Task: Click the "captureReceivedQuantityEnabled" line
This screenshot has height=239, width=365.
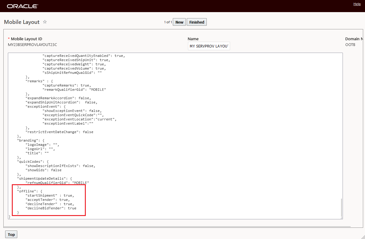Action: (84, 56)
